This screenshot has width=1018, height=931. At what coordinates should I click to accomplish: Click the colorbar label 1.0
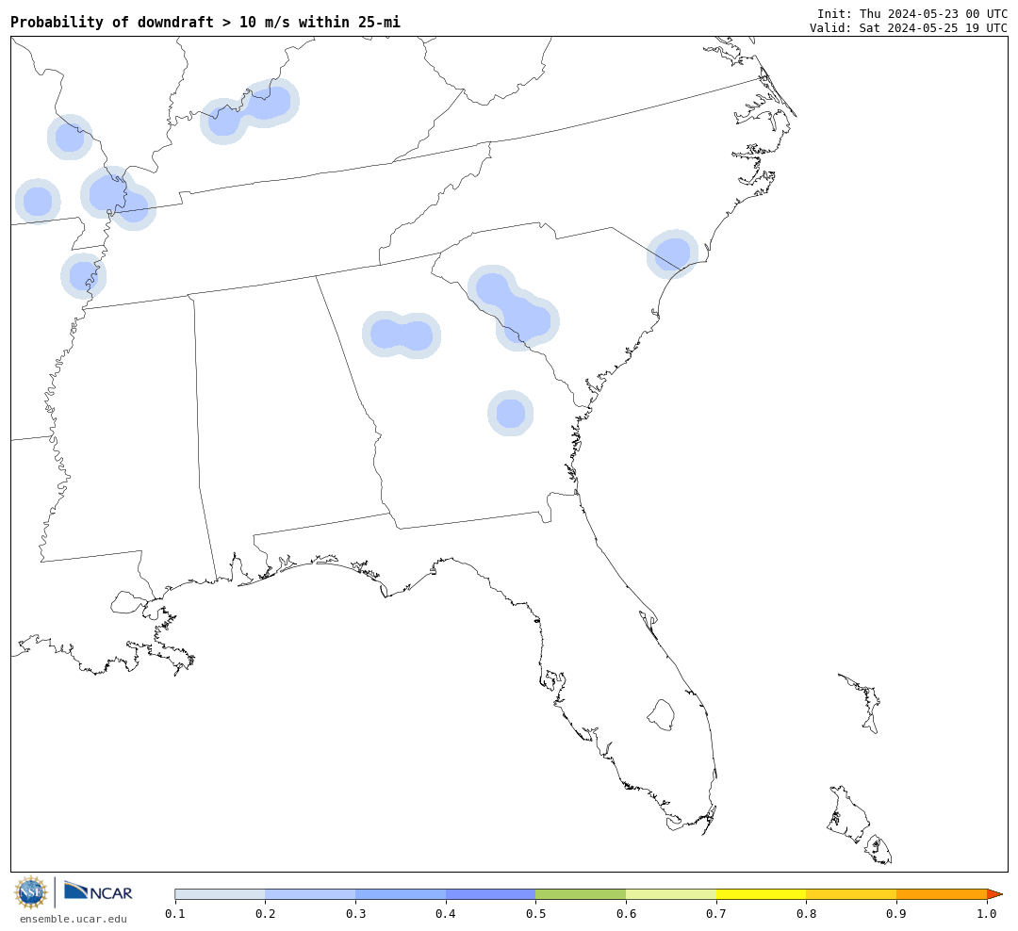(x=987, y=914)
